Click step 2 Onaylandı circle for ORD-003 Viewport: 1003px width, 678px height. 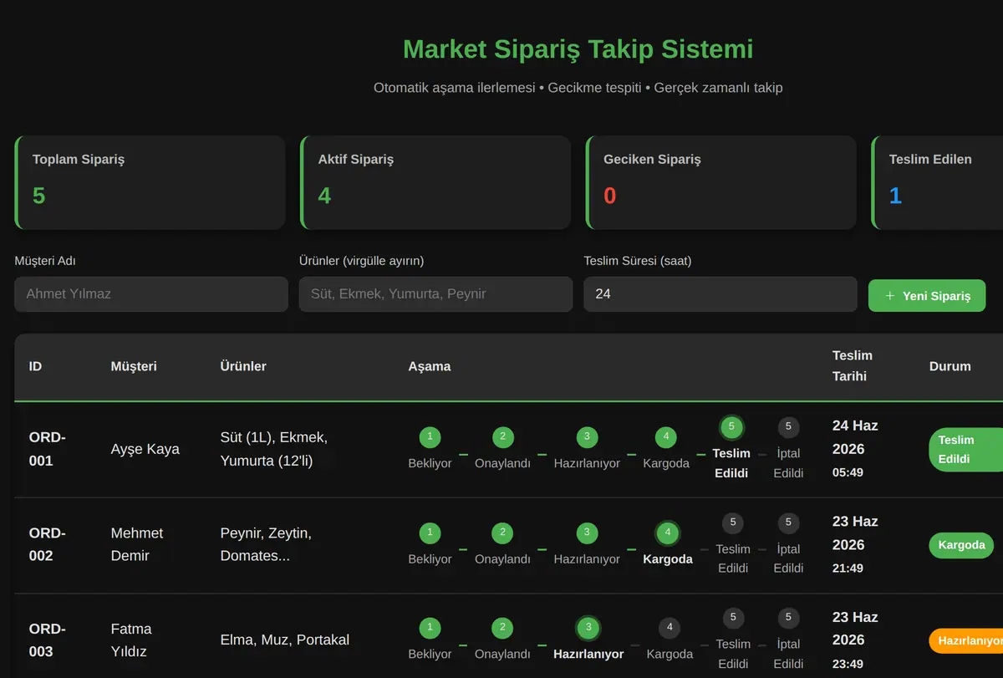click(x=502, y=628)
